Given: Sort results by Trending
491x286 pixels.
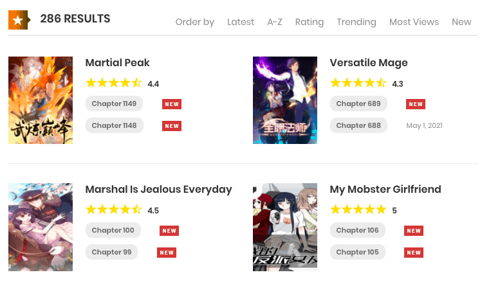Looking at the screenshot, I should 357,22.
